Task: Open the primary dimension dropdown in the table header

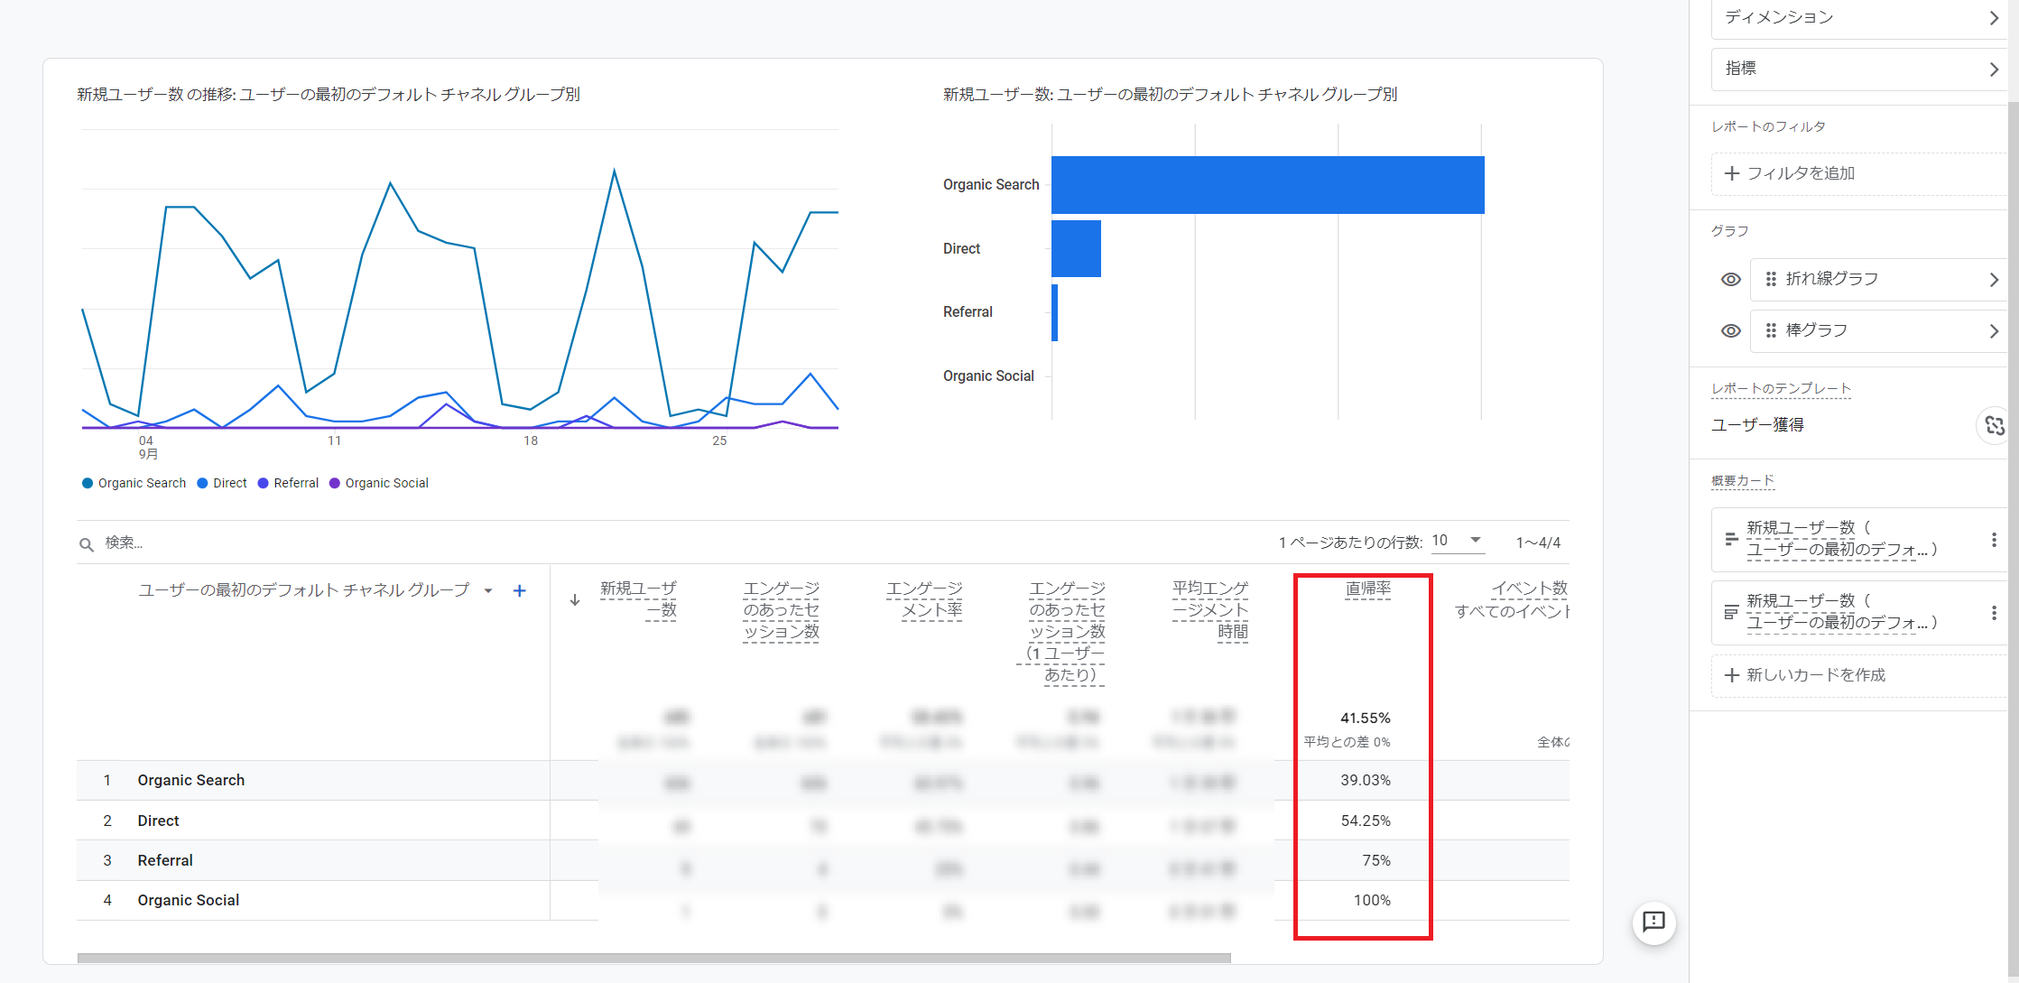Action: click(488, 590)
